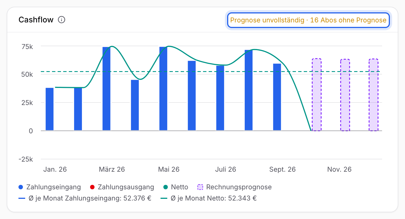Toggle the Zahlungsausgang legend series

pos(122,187)
